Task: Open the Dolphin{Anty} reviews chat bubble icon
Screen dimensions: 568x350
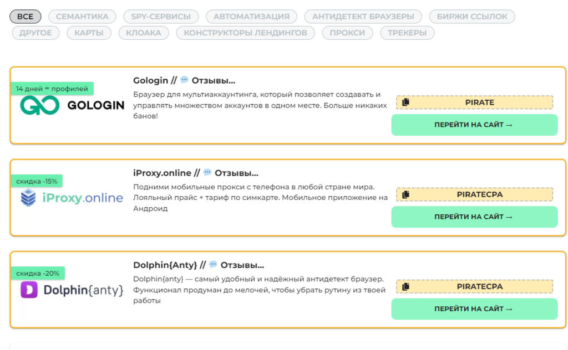Action: click(213, 264)
